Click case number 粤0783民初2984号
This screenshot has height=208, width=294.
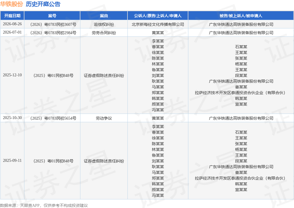tap(53, 33)
